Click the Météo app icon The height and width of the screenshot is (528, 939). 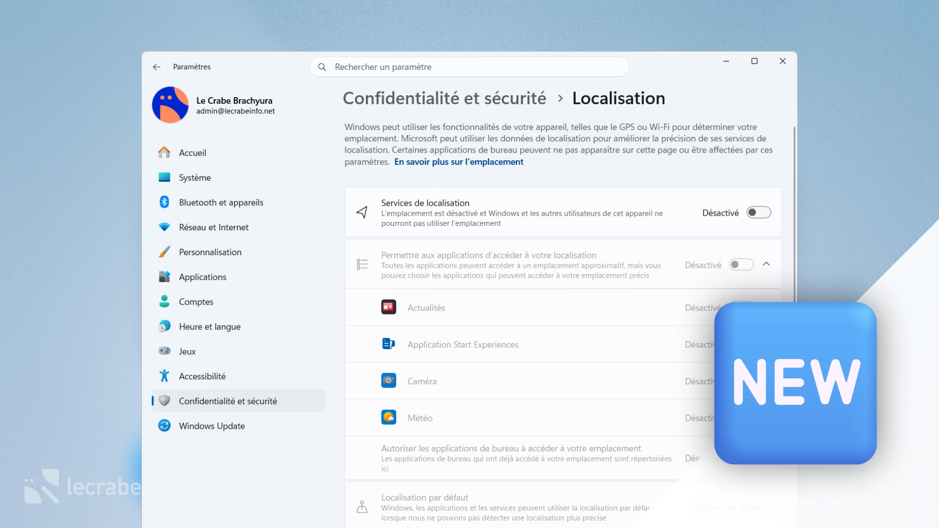389,418
